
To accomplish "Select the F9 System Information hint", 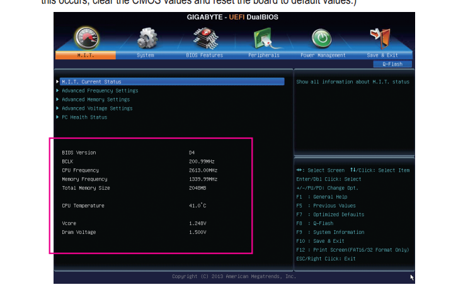I will tap(330, 232).
